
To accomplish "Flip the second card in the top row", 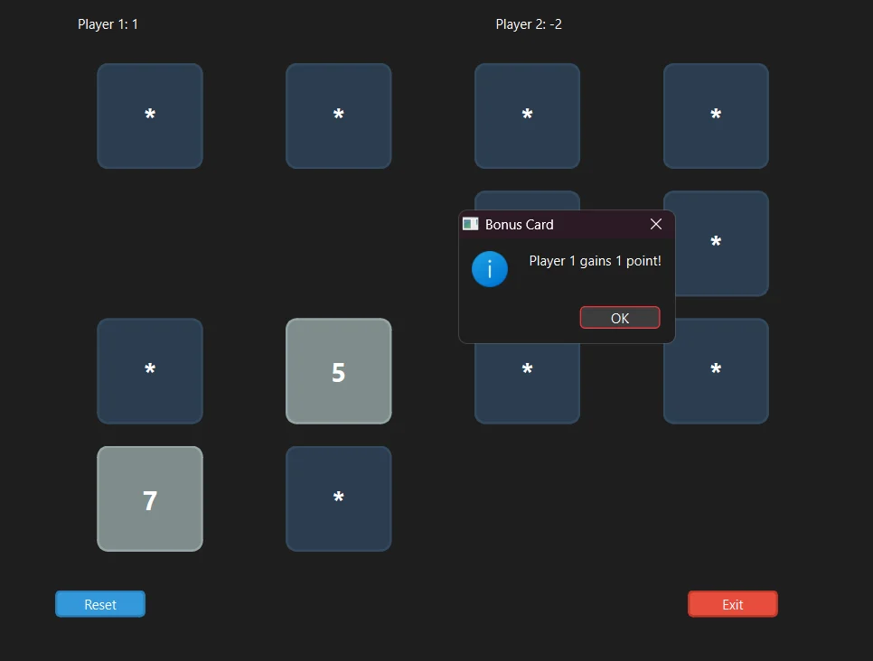I will tap(338, 116).
